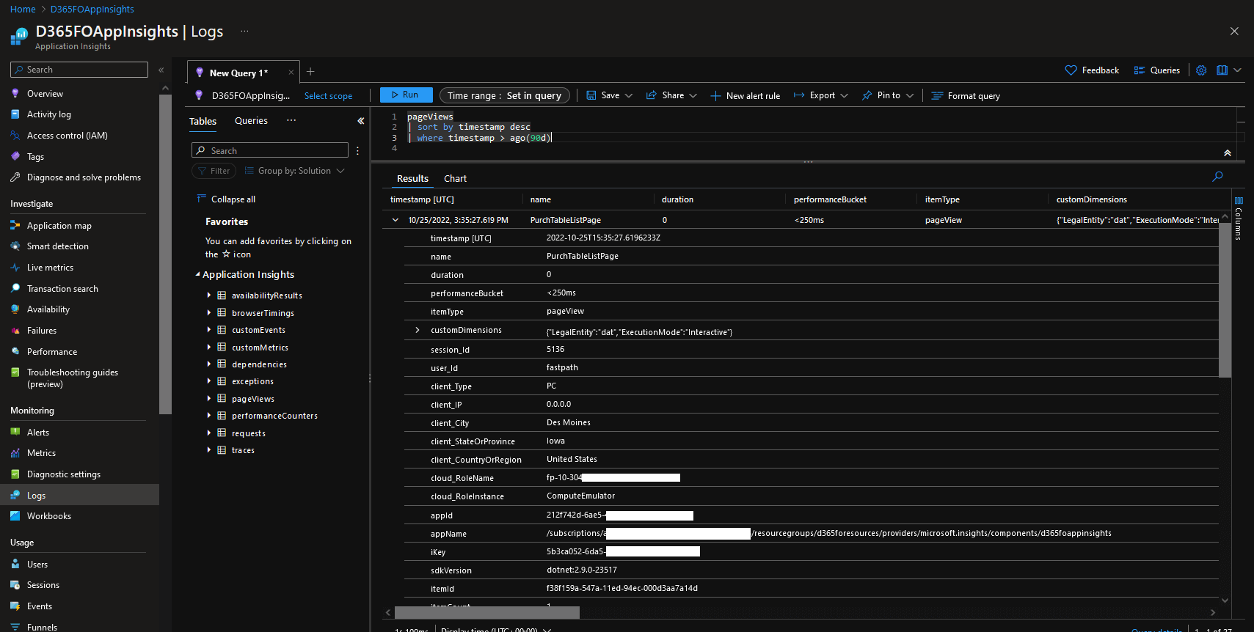Open Transaction search
The image size is (1254, 632).
click(62, 289)
